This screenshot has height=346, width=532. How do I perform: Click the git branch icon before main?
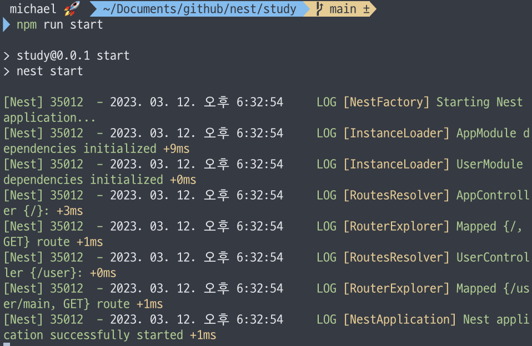click(x=319, y=9)
